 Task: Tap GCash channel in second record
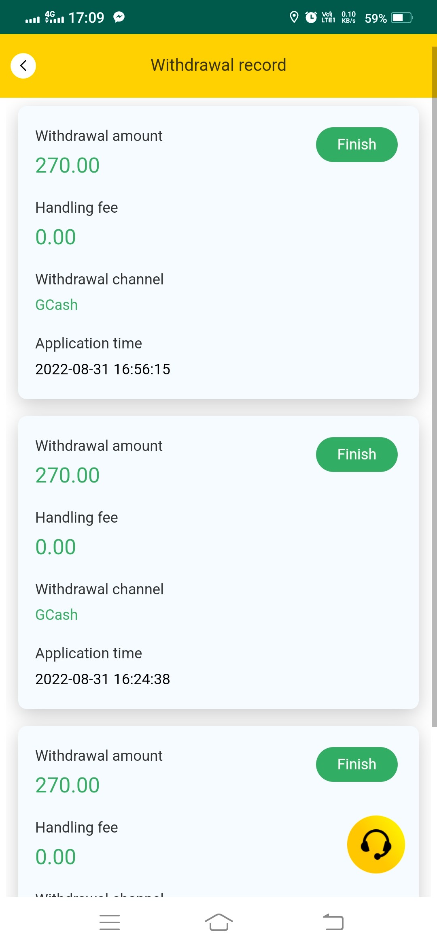(57, 615)
